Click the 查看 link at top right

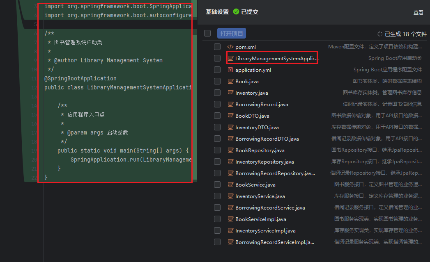click(x=418, y=13)
